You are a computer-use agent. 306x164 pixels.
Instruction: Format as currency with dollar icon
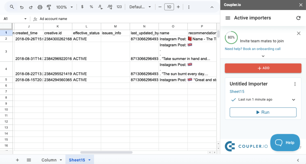(x=82, y=7)
